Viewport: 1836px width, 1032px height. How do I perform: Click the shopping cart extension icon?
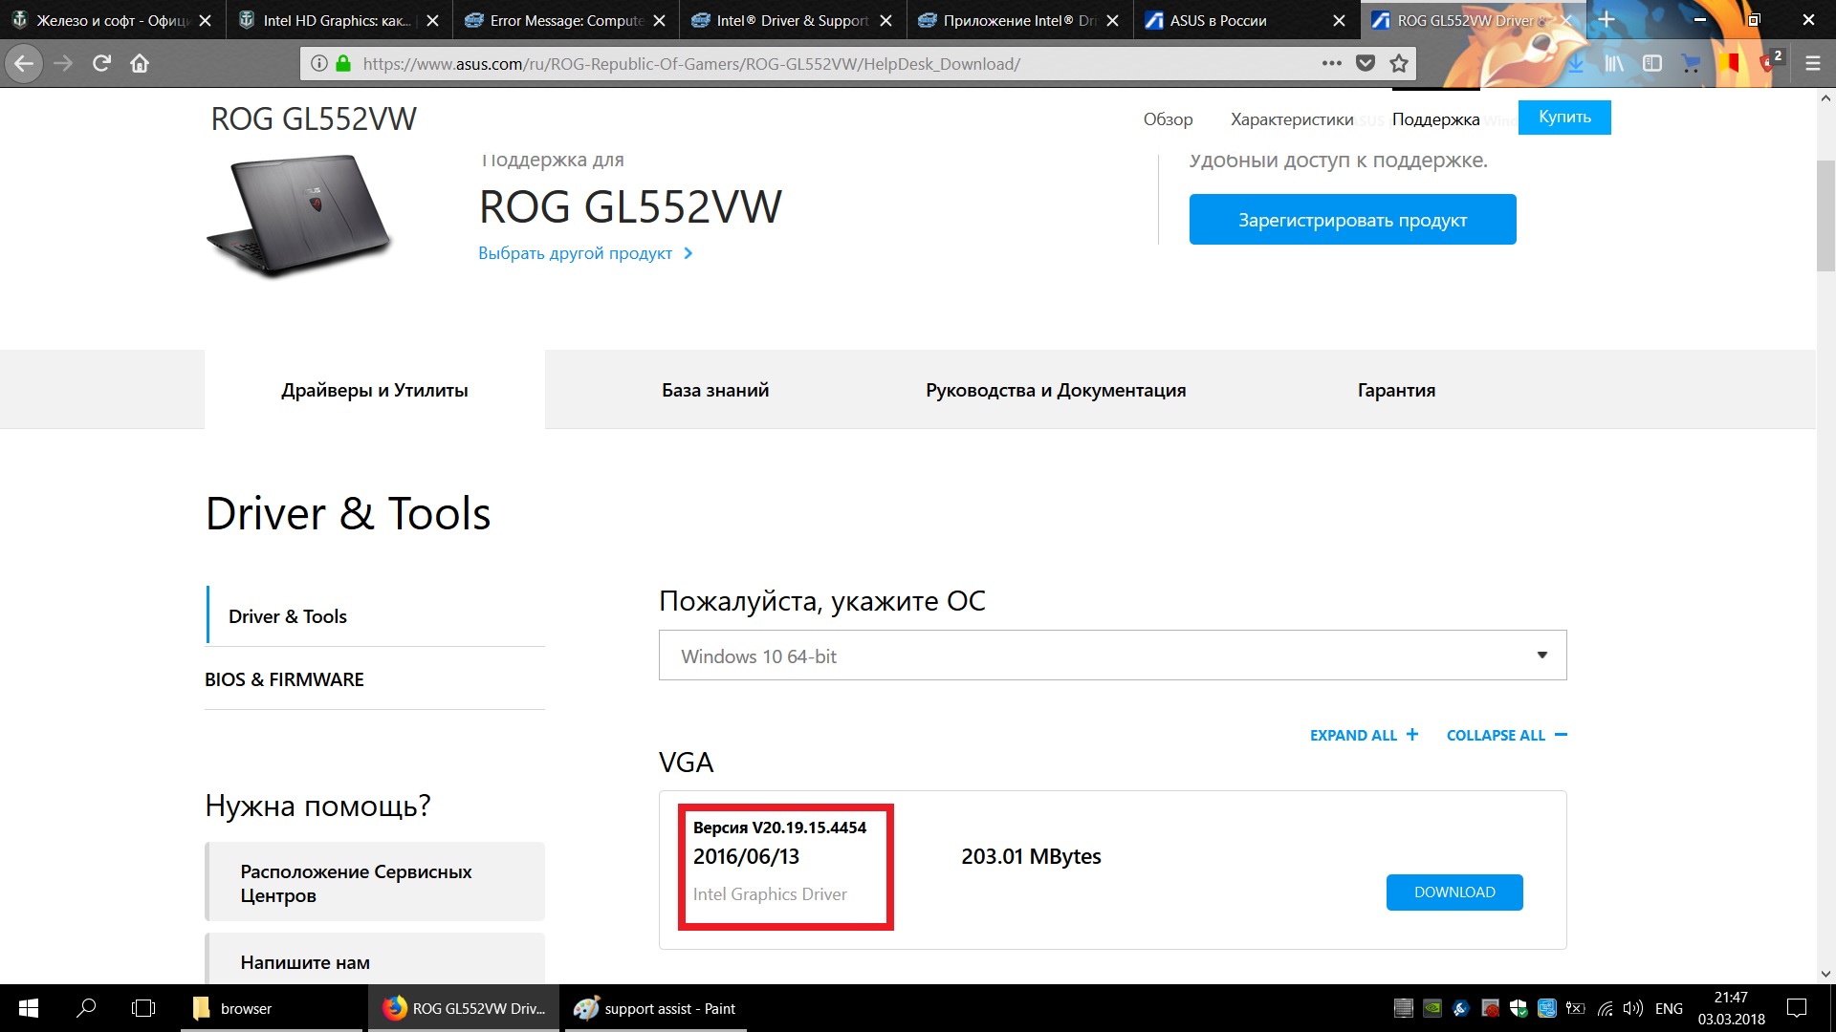pyautogui.click(x=1691, y=64)
